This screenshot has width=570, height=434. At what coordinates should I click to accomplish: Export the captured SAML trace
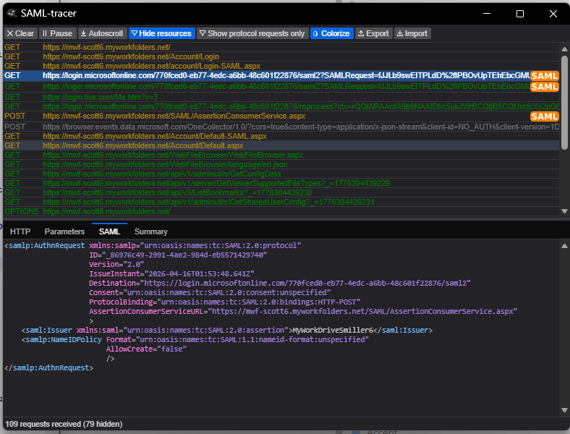373,33
